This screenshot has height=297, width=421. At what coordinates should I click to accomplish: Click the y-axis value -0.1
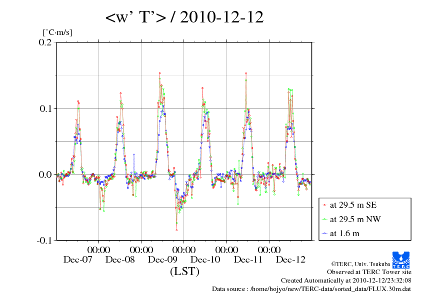(44, 241)
